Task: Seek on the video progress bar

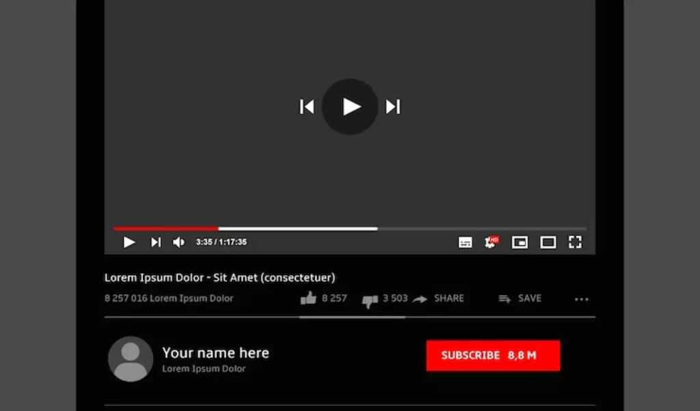Action: coord(349,229)
